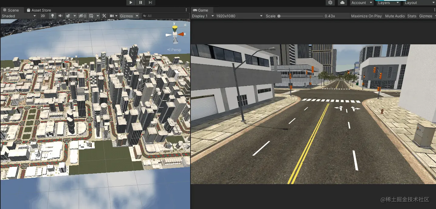Toggle scene effects (skybox, fog) icon

point(68,16)
